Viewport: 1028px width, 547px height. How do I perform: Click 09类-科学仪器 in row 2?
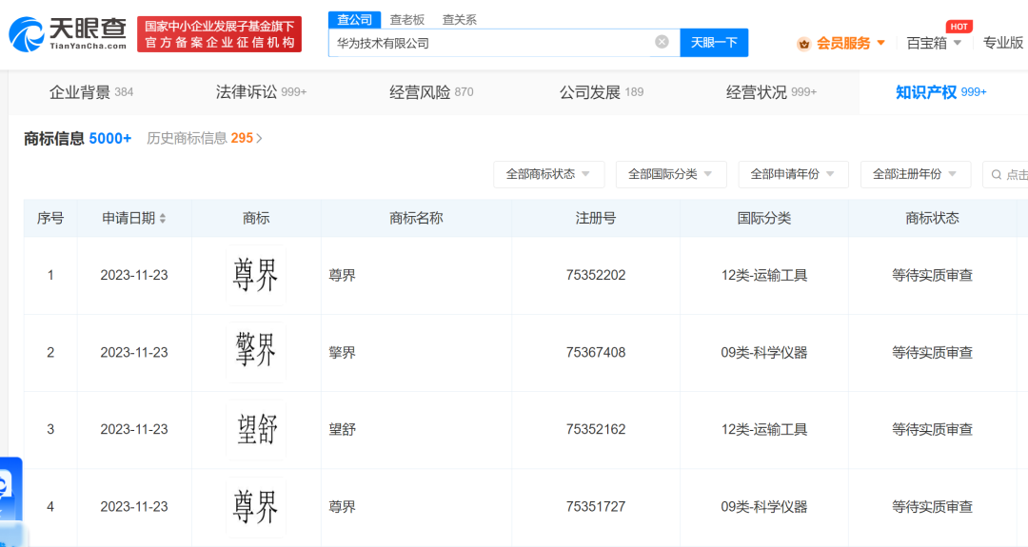point(764,352)
